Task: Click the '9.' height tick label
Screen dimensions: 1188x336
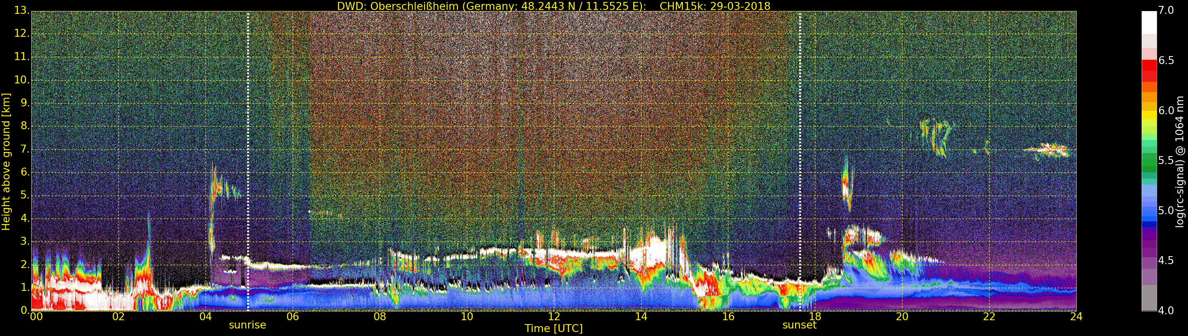Action: pos(25,103)
